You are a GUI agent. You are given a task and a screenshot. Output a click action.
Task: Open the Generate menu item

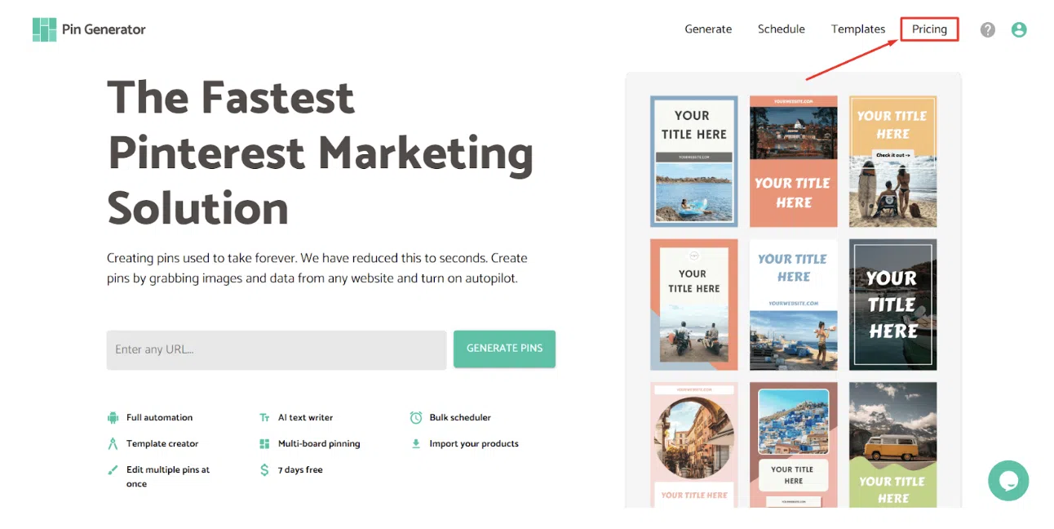[x=708, y=29]
